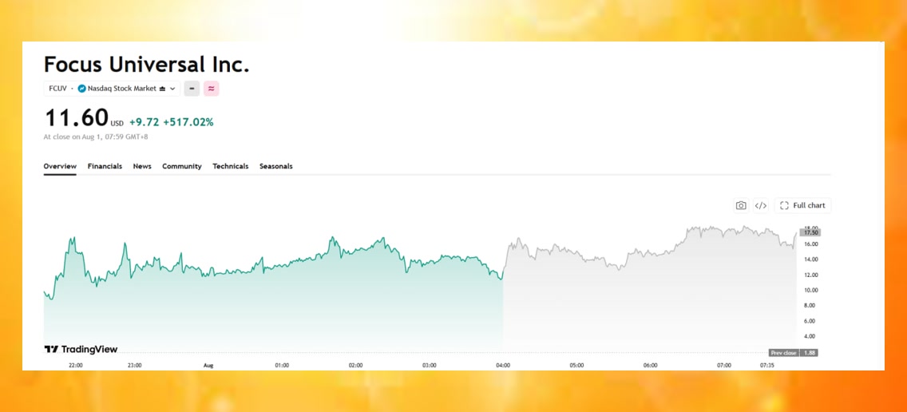Click the 07:35 time axis label
Image resolution: width=907 pixels, height=412 pixels.
[767, 365]
